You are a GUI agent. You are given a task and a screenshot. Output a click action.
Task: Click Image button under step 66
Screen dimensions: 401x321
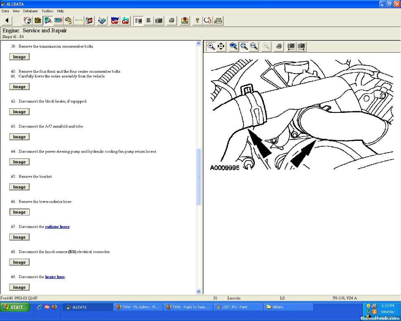pyautogui.click(x=19, y=212)
